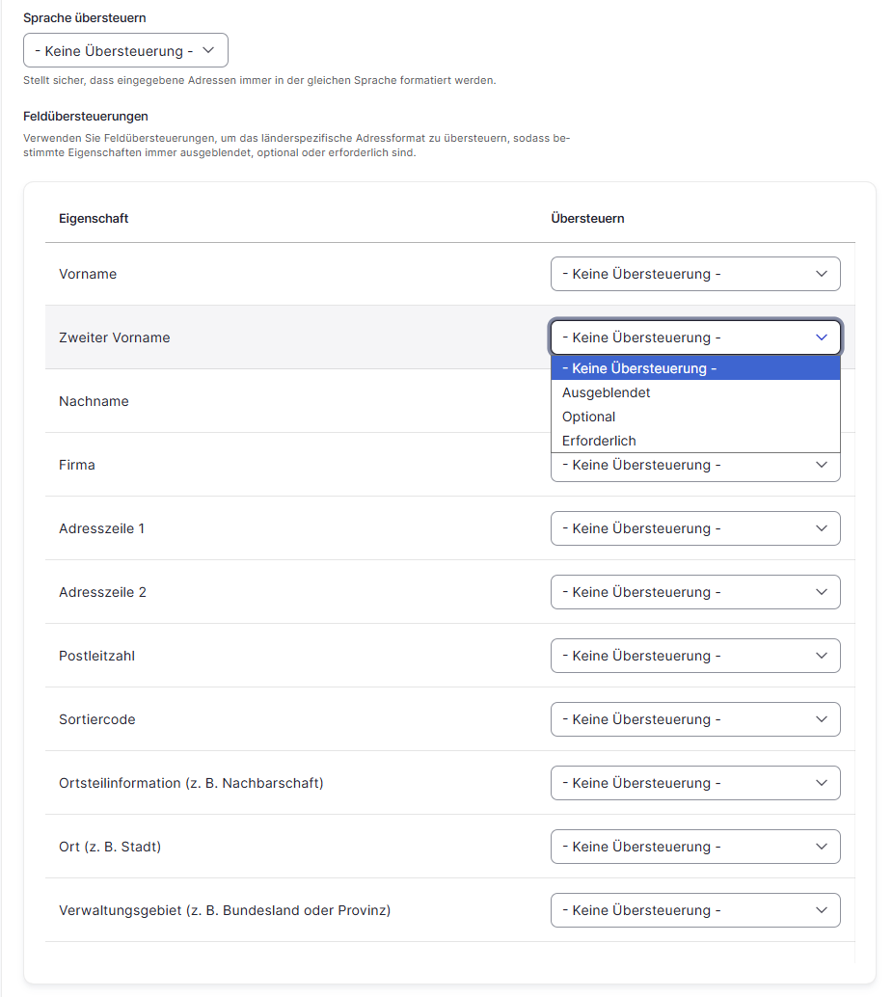Select Ausgeblendet from the open list
Screen dimensions: 893x997
(695, 392)
